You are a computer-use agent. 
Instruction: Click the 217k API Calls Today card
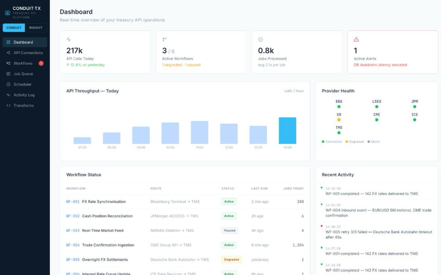pos(105,52)
